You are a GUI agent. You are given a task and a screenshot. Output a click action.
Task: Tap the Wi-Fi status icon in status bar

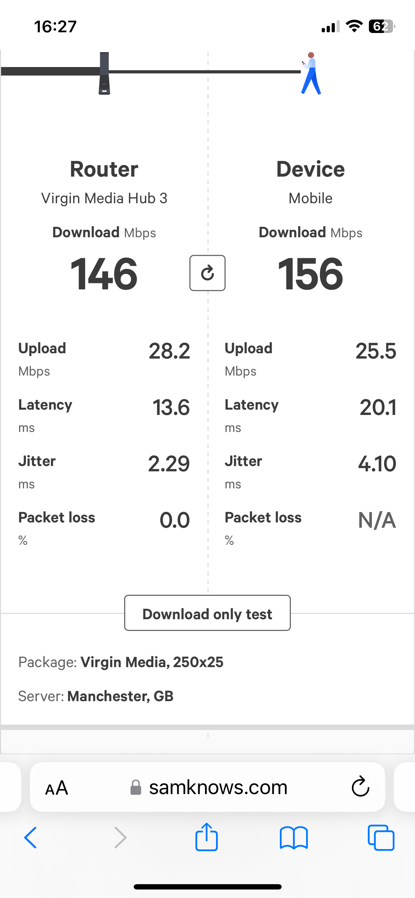click(x=354, y=26)
